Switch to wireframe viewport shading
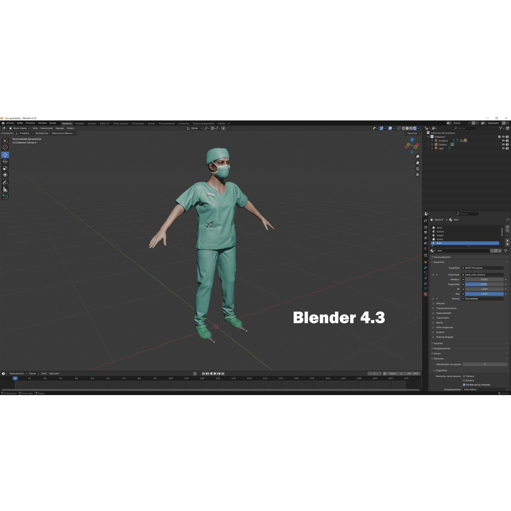The height and width of the screenshot is (511, 511). click(x=404, y=128)
